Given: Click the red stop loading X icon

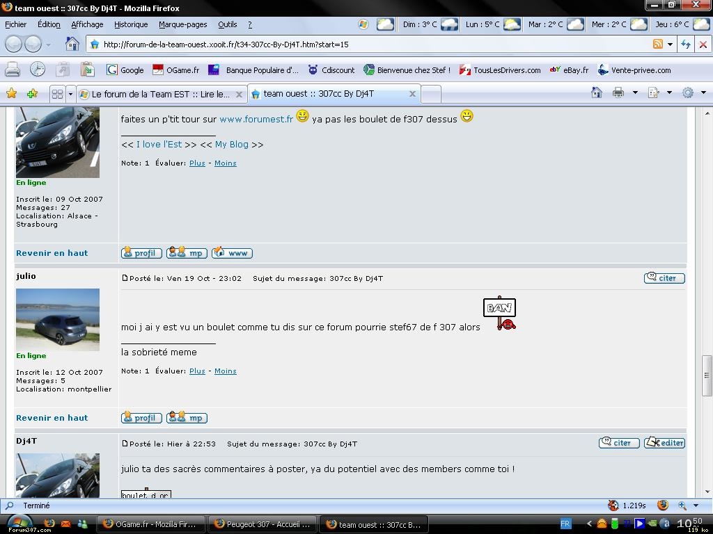Looking at the screenshot, I should pos(703,44).
